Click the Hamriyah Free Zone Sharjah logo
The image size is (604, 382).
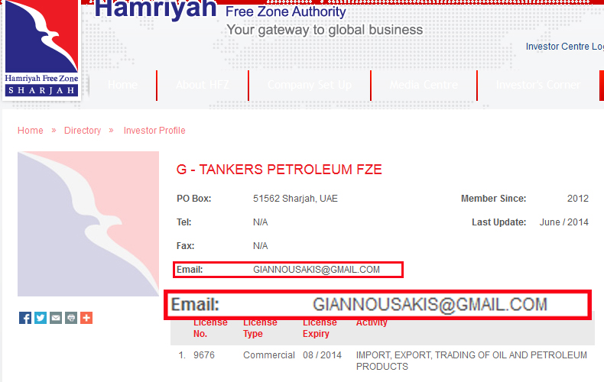point(41,49)
